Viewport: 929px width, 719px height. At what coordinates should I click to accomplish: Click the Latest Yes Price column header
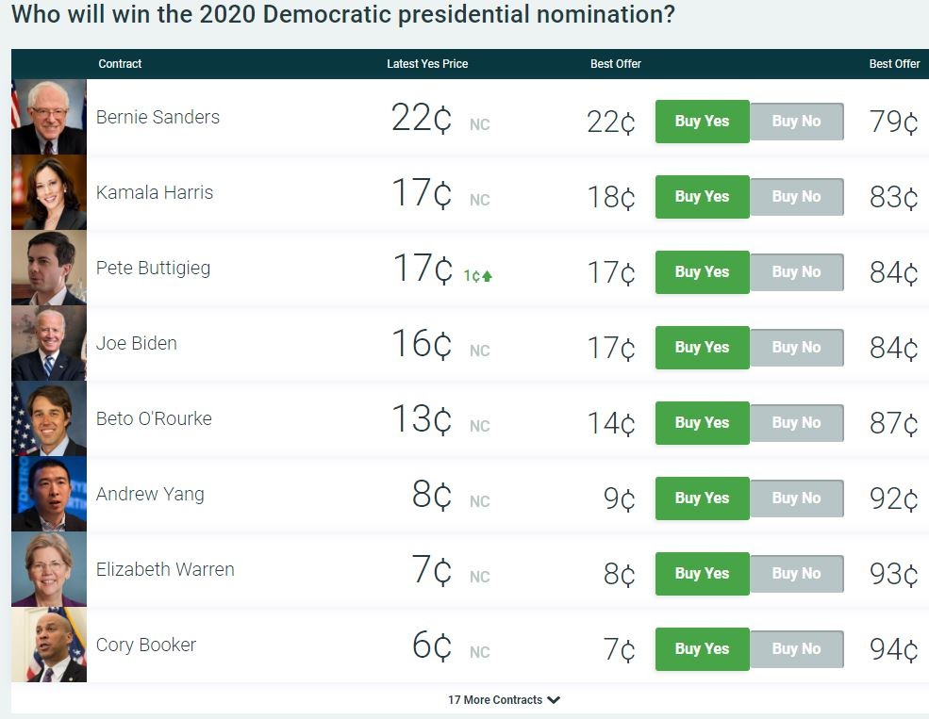(427, 64)
